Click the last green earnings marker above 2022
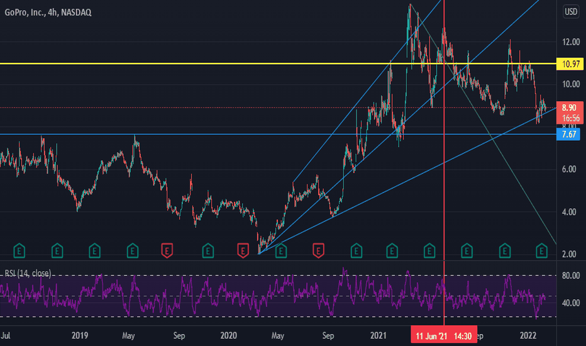The width and height of the screenshot is (586, 346). (541, 250)
